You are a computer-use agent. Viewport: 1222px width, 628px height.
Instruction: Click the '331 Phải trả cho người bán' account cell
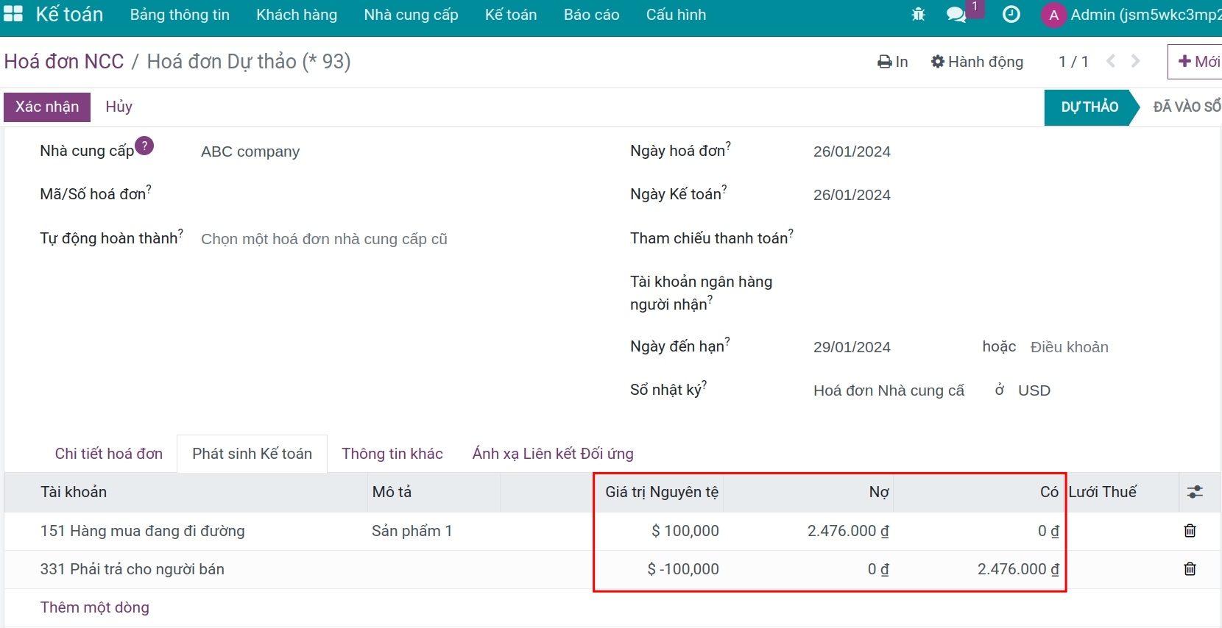click(x=133, y=569)
